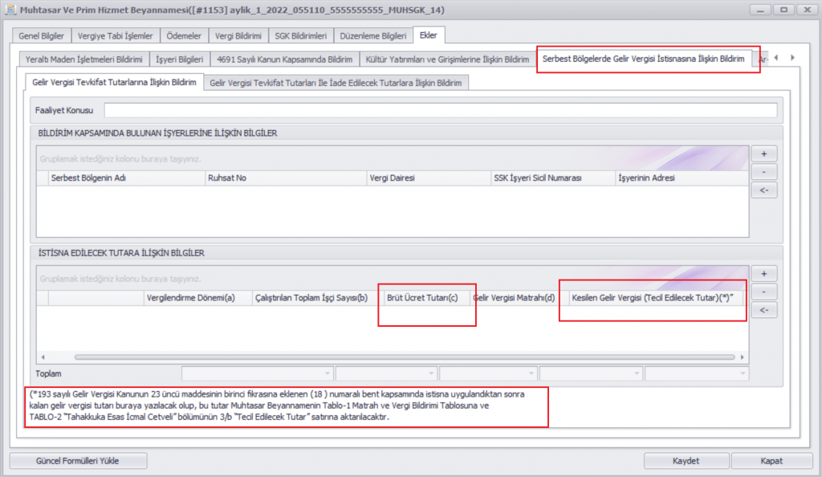Remove row from exemption amount grid
822x477 pixels.
(766, 291)
